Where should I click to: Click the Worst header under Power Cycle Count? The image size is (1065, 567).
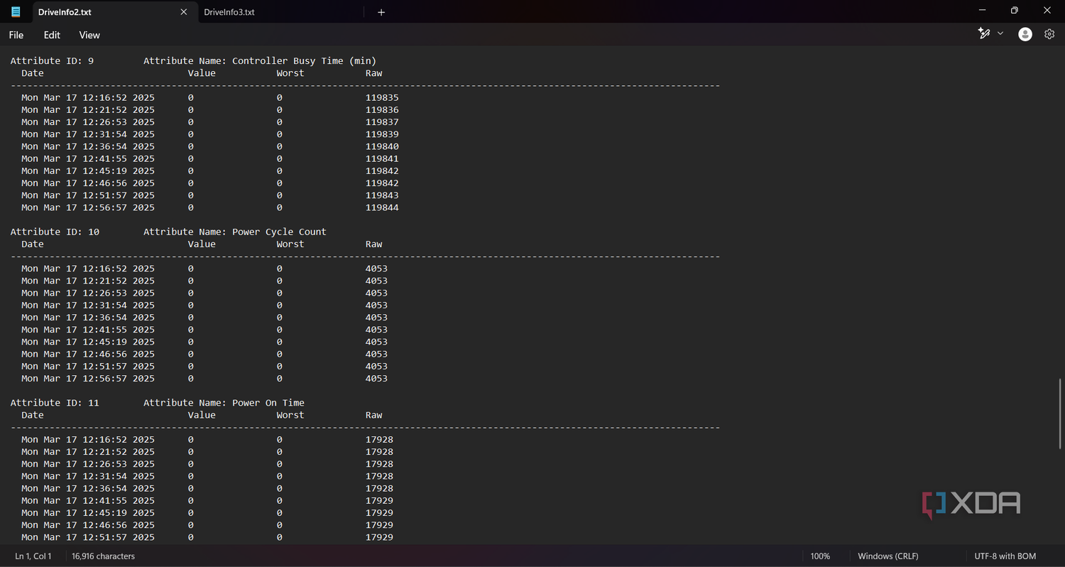290,244
